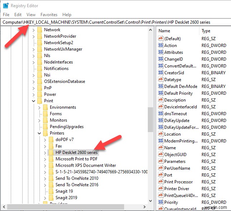Viewport: 231px width, 211px height.
Task: Expand the Environments key
Action: click(39, 108)
